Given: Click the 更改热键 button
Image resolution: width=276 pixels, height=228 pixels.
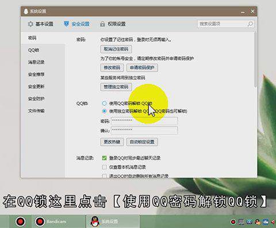Looking at the screenshot, I should tap(112, 142).
